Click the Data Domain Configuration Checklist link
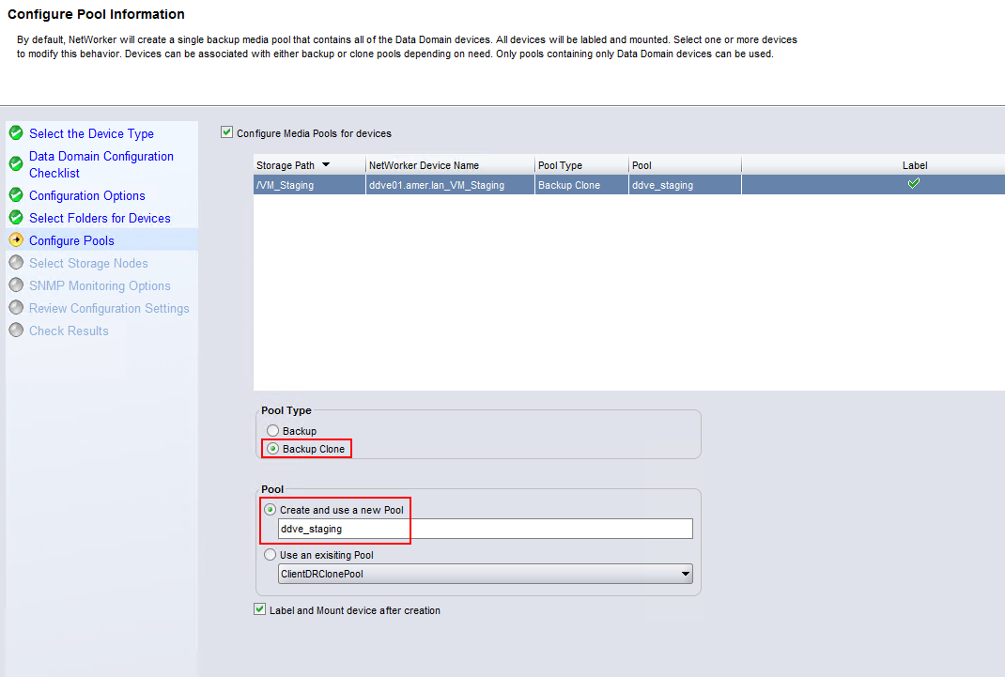 (x=100, y=162)
